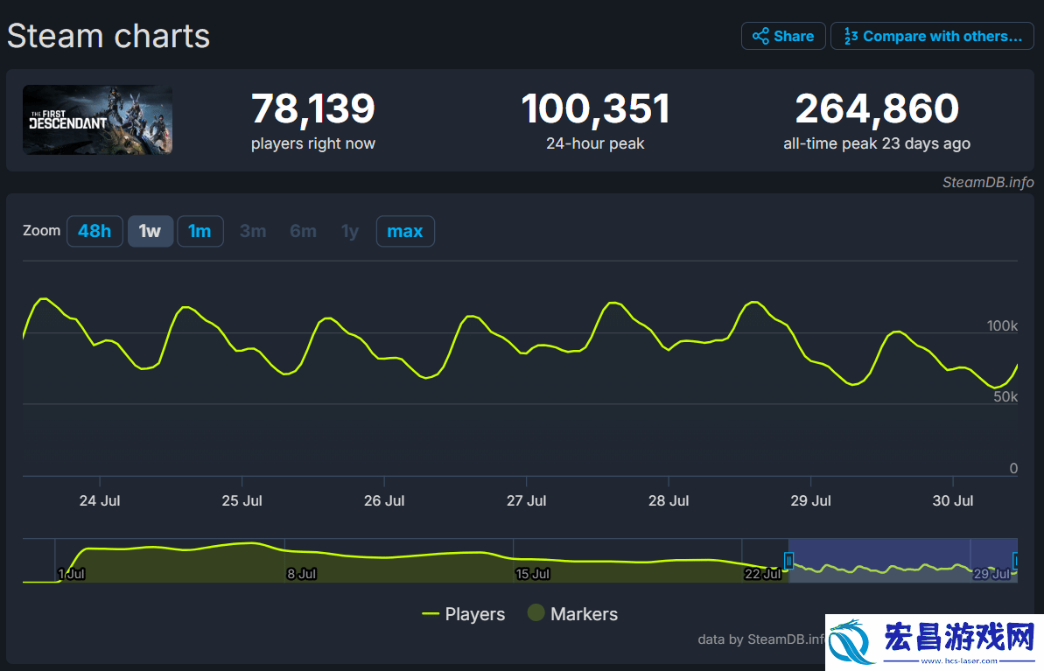Select the 1y zoom range

pyautogui.click(x=350, y=231)
